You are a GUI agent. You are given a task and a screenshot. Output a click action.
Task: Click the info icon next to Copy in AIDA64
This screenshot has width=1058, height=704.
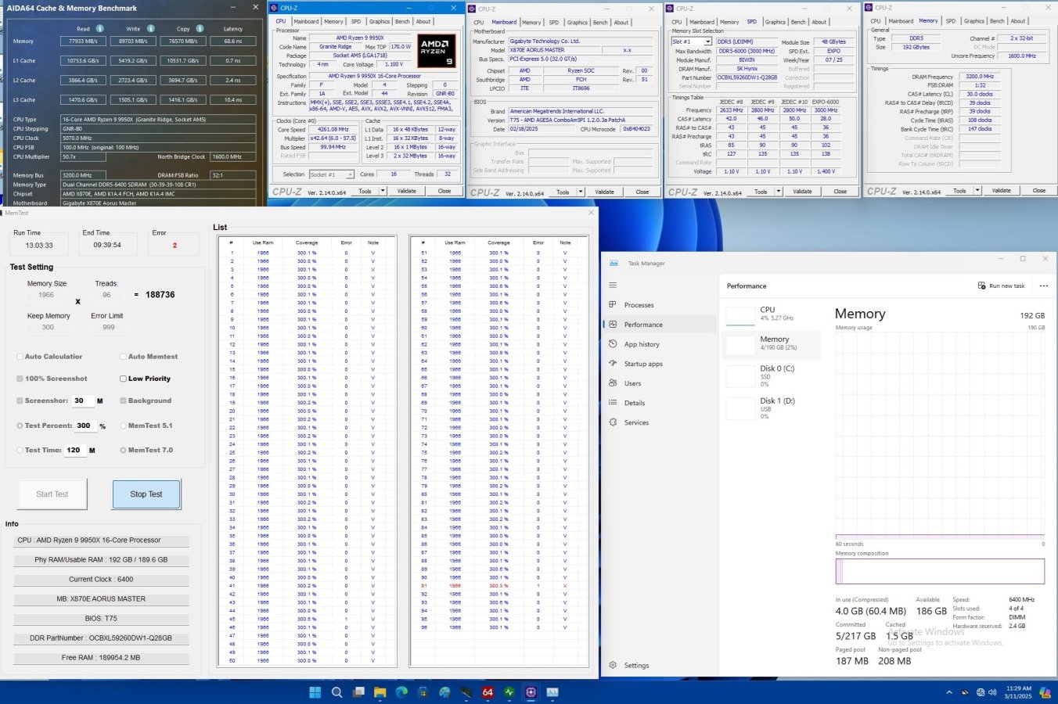pos(200,28)
